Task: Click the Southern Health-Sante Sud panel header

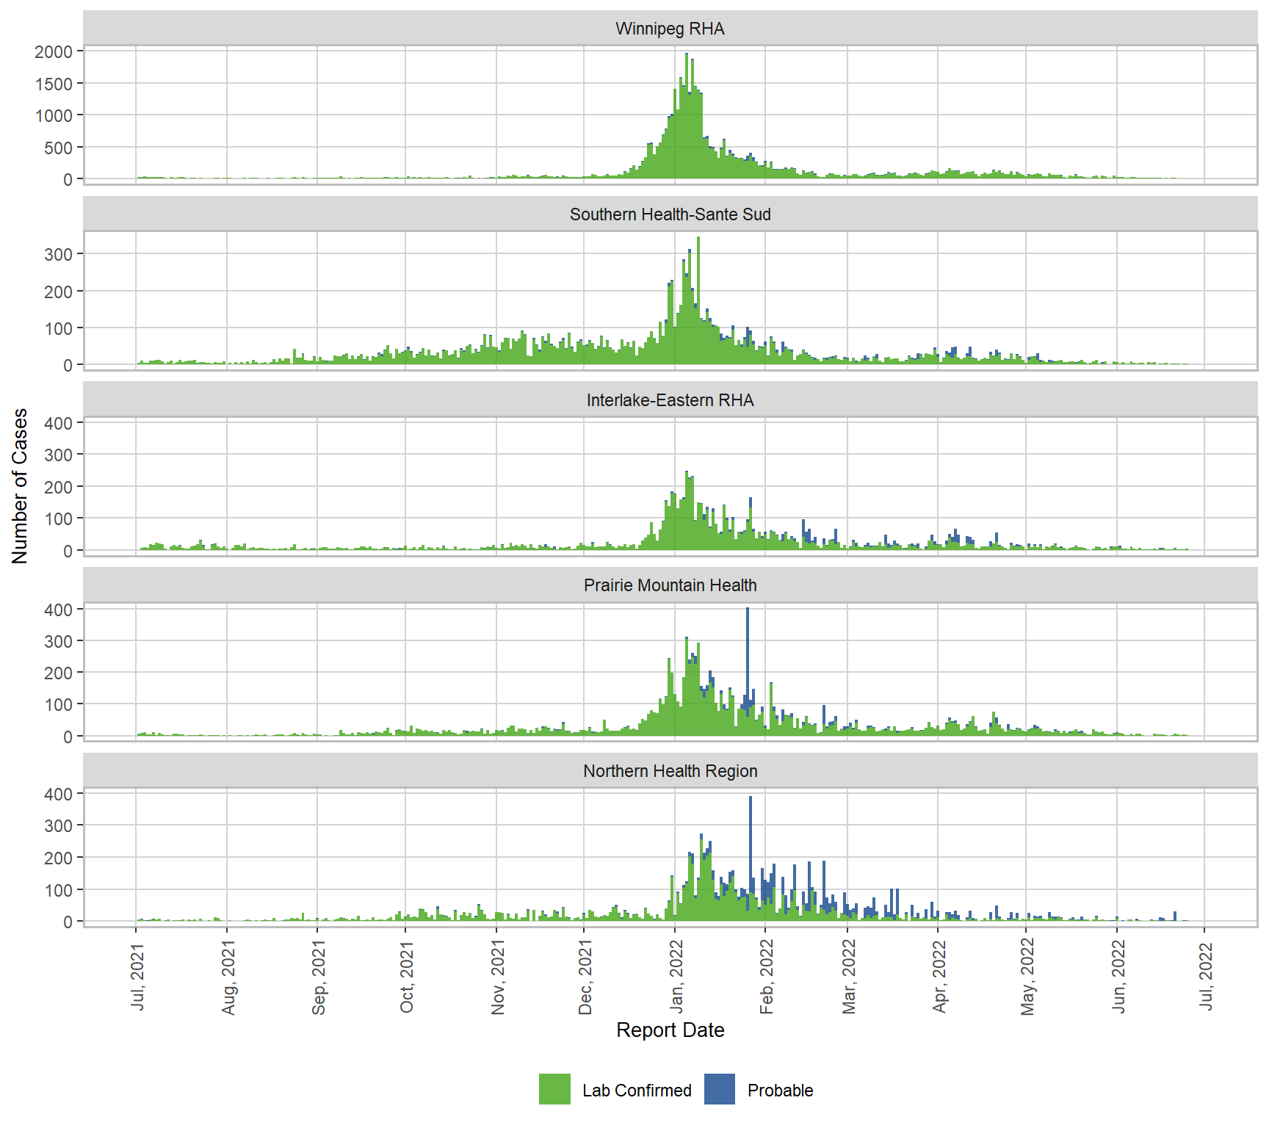Action: pos(670,214)
